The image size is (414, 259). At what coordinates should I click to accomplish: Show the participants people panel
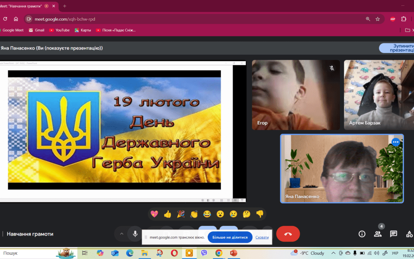pos(378,234)
